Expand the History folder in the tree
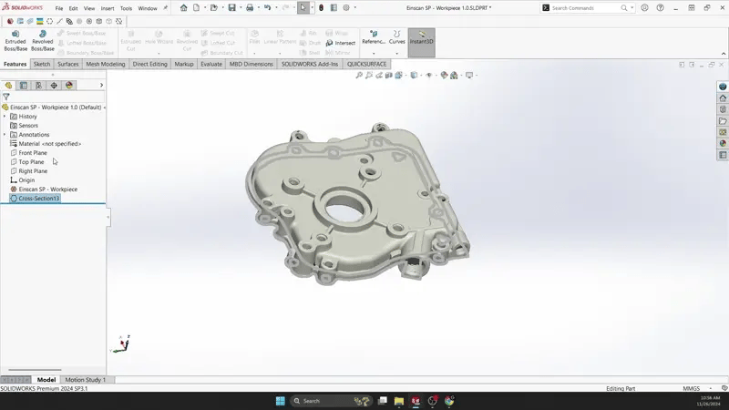The image size is (729, 410). (5, 117)
